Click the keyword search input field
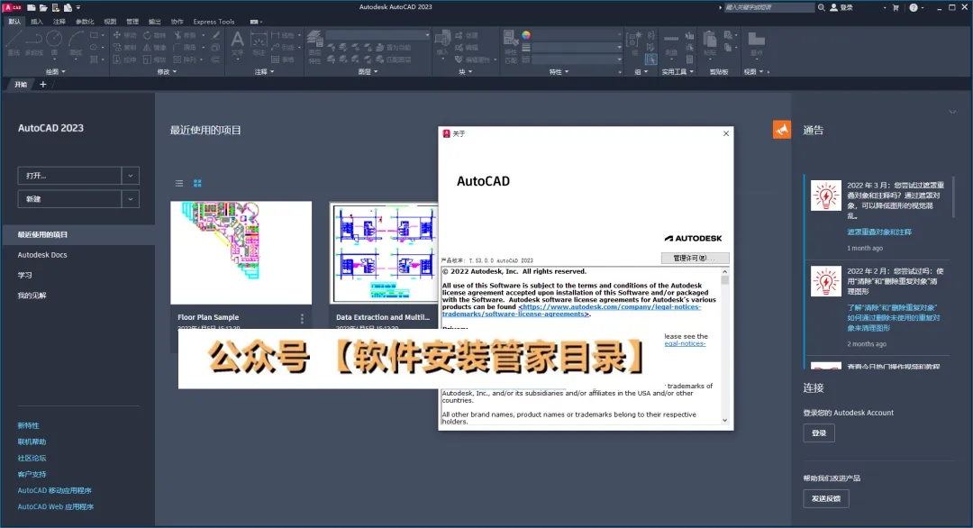Screen dimensions: 973x528 pos(768,7)
